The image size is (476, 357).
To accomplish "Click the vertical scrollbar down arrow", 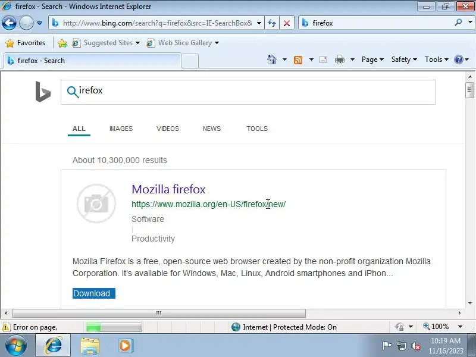I will click(x=470, y=303).
